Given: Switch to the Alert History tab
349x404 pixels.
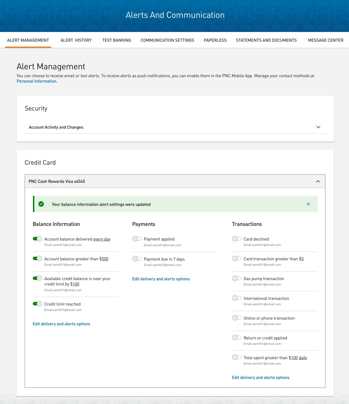Looking at the screenshot, I should pos(76,40).
